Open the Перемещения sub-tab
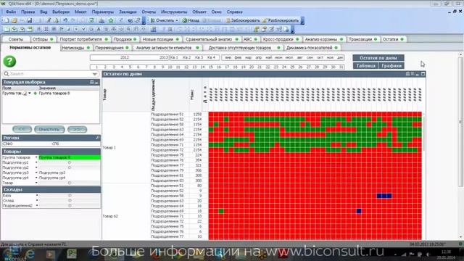The height and width of the screenshot is (261, 464). point(112,48)
